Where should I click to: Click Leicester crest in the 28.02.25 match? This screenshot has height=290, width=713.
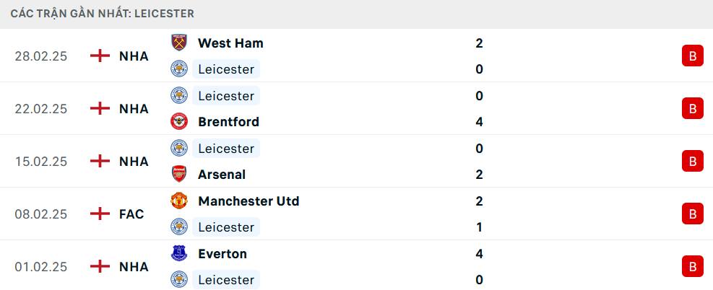coord(178,69)
